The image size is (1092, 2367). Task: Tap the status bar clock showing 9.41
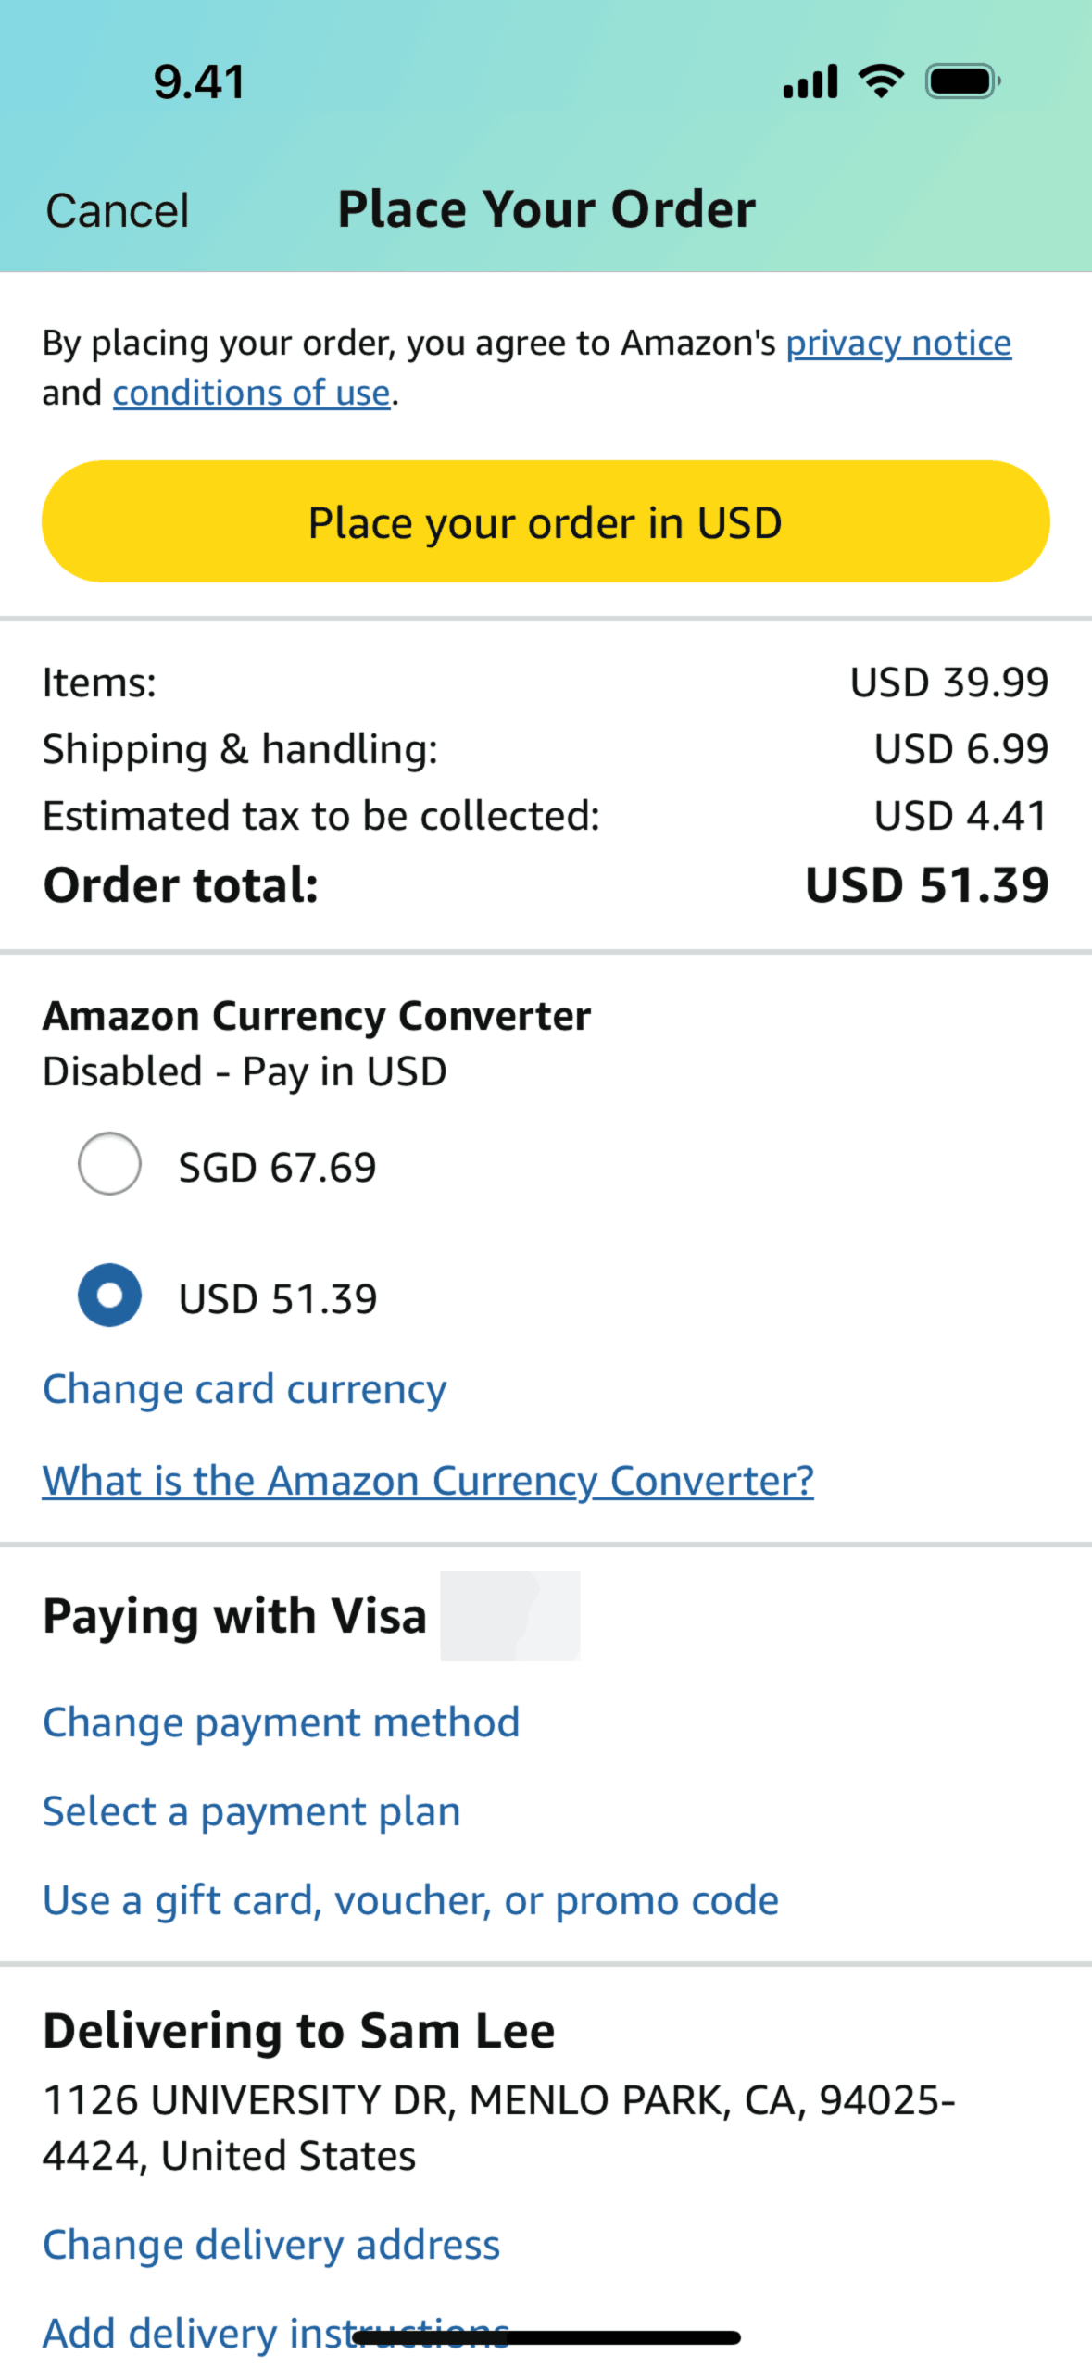(x=199, y=81)
